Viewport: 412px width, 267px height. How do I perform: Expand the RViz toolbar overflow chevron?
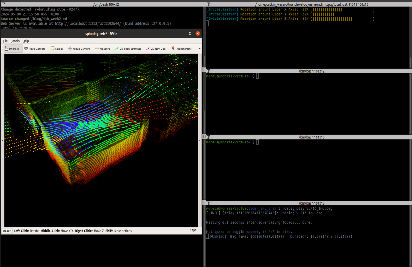point(200,49)
